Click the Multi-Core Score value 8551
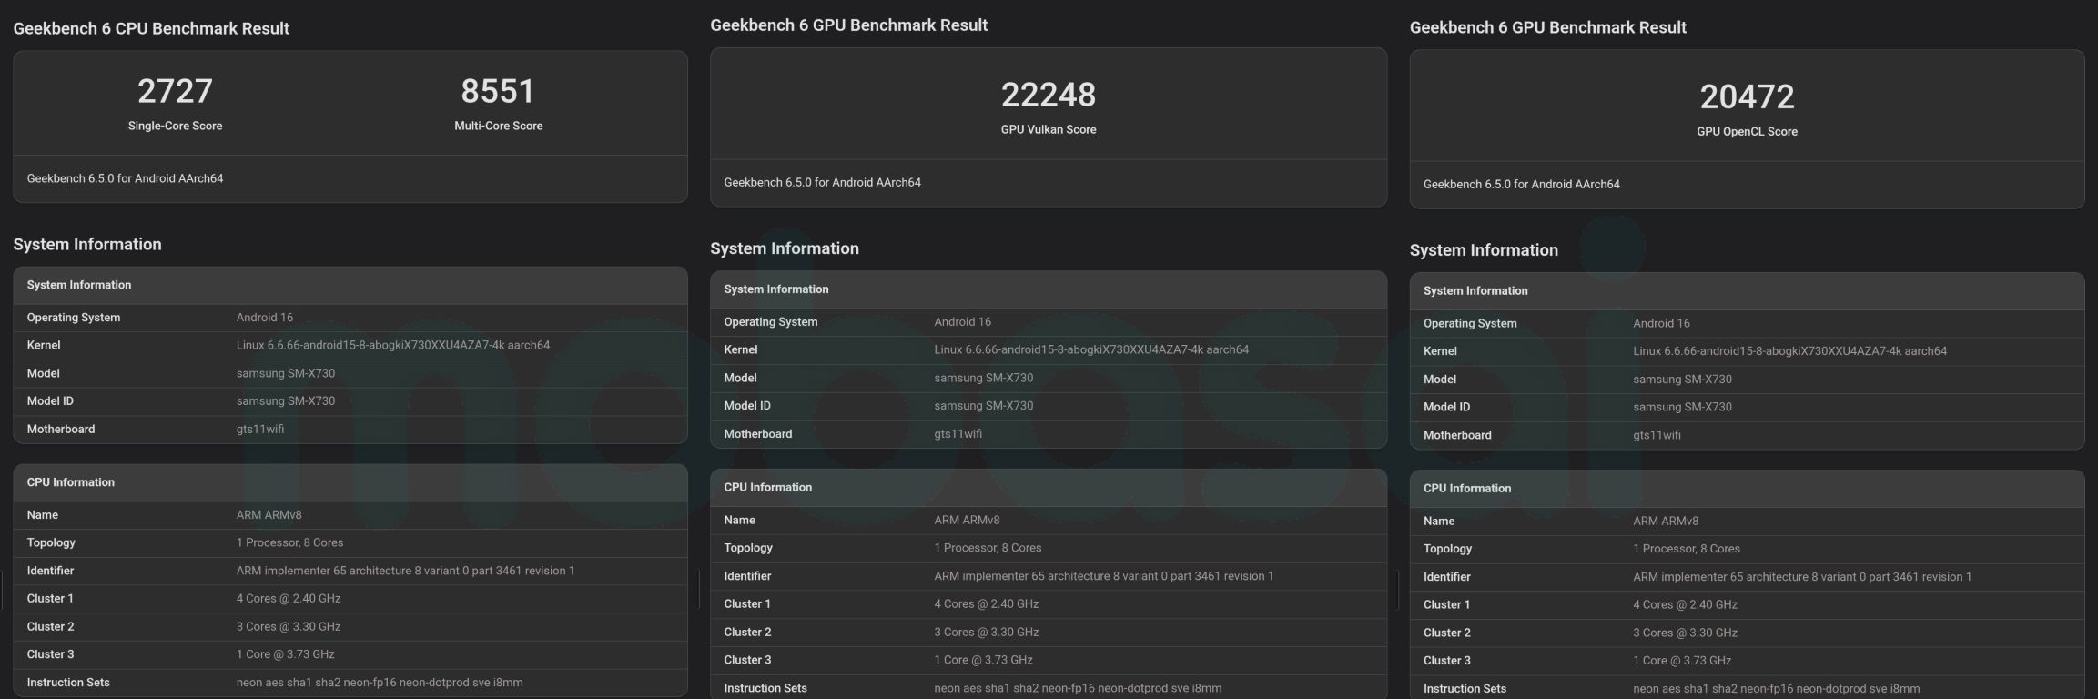Screen dimensions: 2098x699 (x=498, y=91)
